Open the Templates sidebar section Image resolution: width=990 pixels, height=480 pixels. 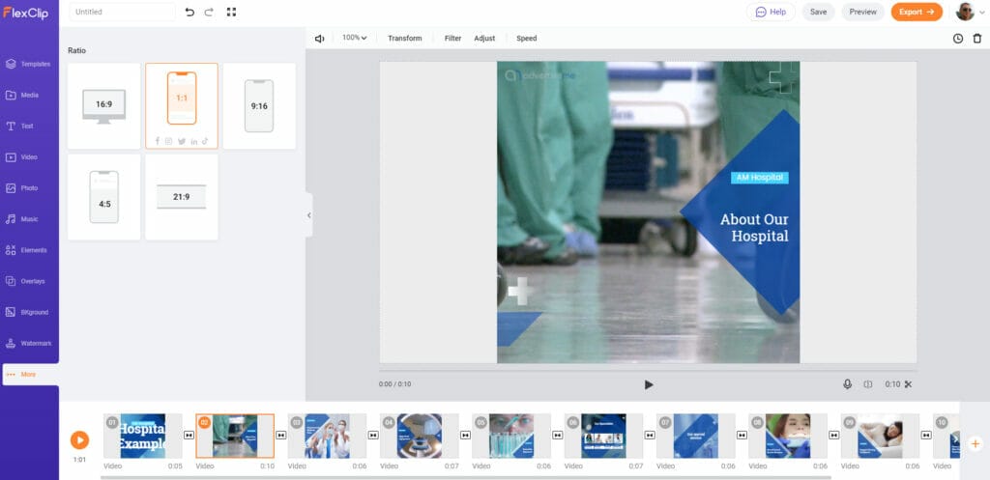pos(29,65)
